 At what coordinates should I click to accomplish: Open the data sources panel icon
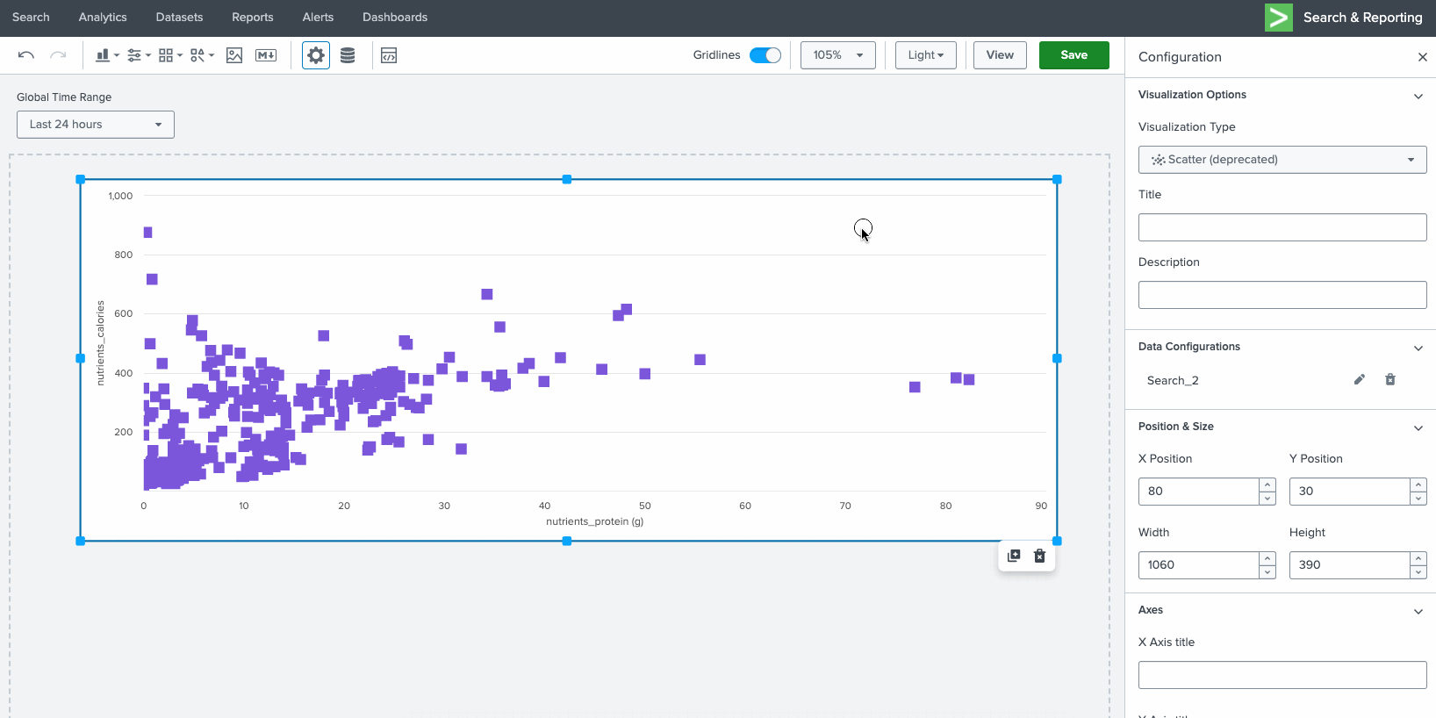[348, 55]
